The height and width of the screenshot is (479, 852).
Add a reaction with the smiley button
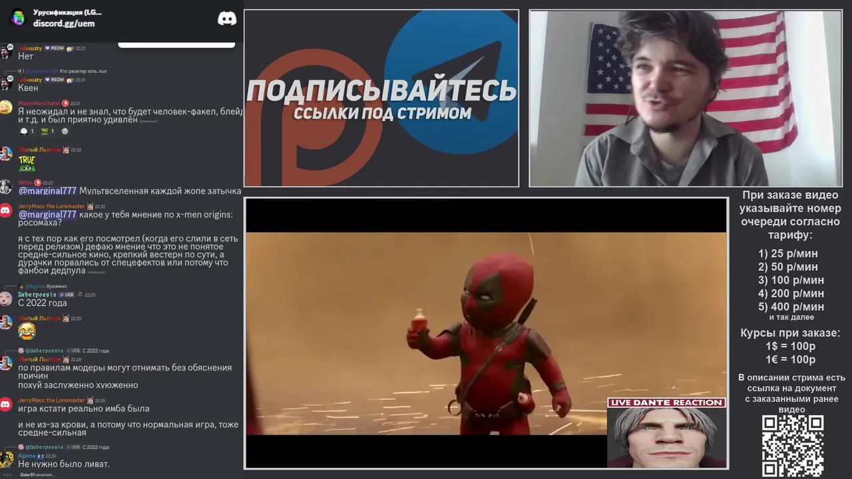tap(65, 131)
